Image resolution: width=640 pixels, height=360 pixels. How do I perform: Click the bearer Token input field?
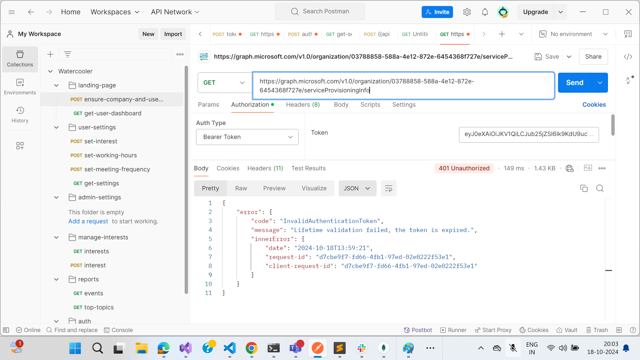click(529, 135)
